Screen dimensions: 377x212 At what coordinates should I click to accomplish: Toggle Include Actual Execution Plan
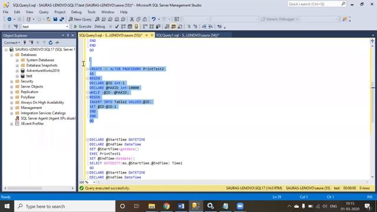point(145,26)
